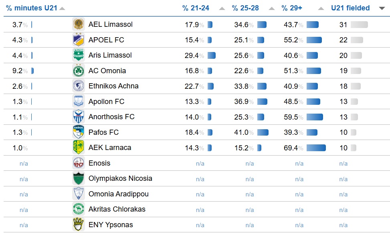The image size is (390, 236).
Task: Toggle sort arrow beside % 29+
Action: pyautogui.click(x=321, y=8)
